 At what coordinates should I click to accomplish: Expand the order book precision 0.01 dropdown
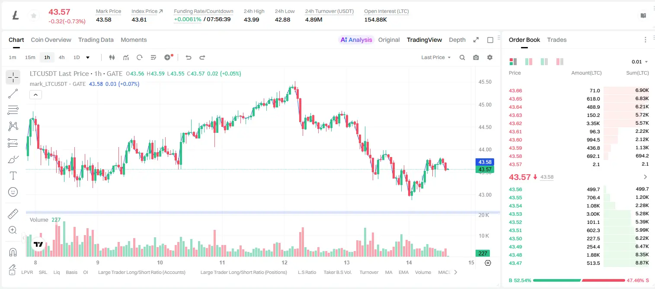coord(640,62)
